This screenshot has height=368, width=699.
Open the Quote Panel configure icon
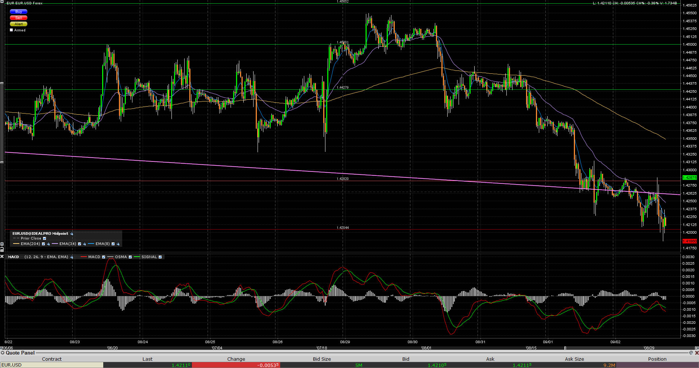coord(691,353)
